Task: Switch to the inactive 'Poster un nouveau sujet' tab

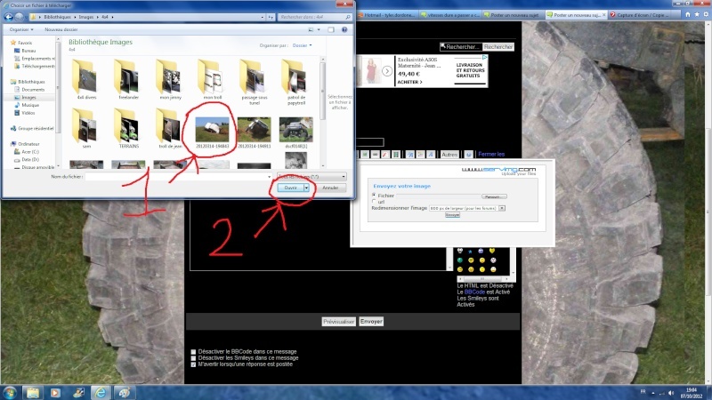Action: coord(512,15)
